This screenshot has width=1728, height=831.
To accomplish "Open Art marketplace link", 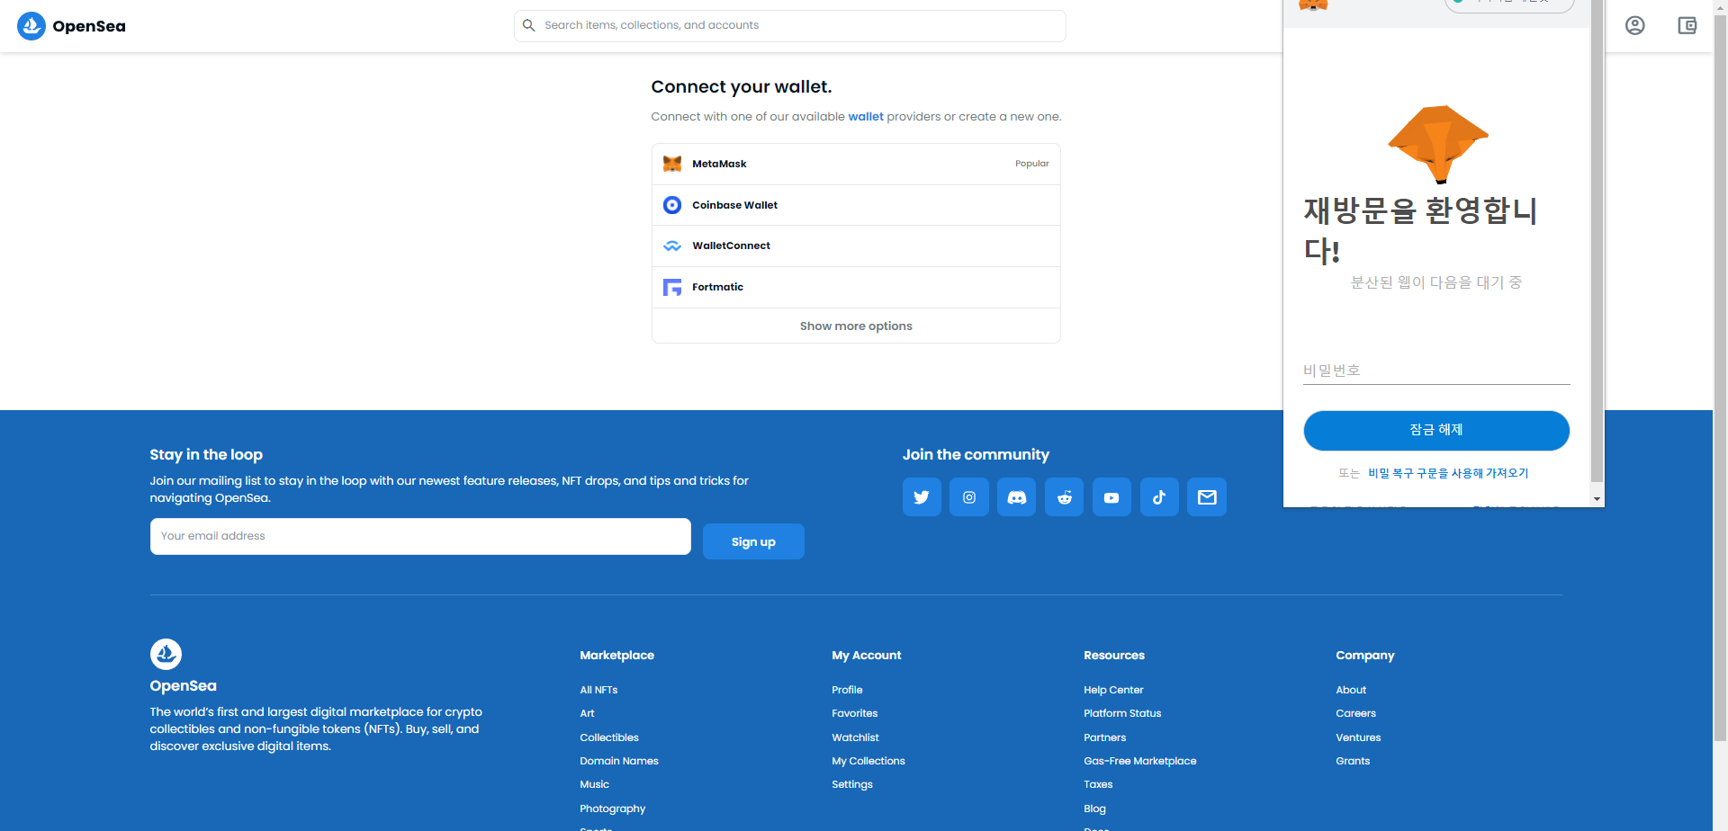I will [x=587, y=713].
